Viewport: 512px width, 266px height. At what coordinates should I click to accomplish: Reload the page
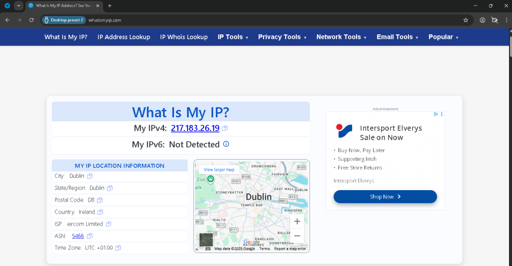(31, 20)
